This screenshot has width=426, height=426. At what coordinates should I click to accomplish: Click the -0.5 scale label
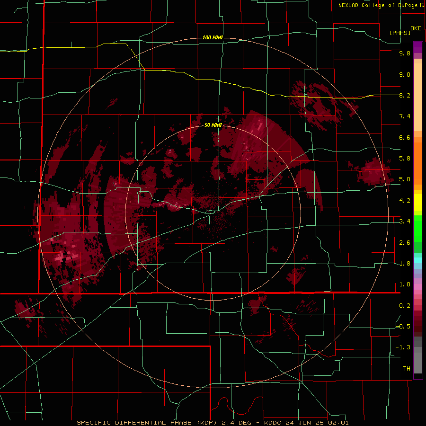pyautogui.click(x=403, y=327)
